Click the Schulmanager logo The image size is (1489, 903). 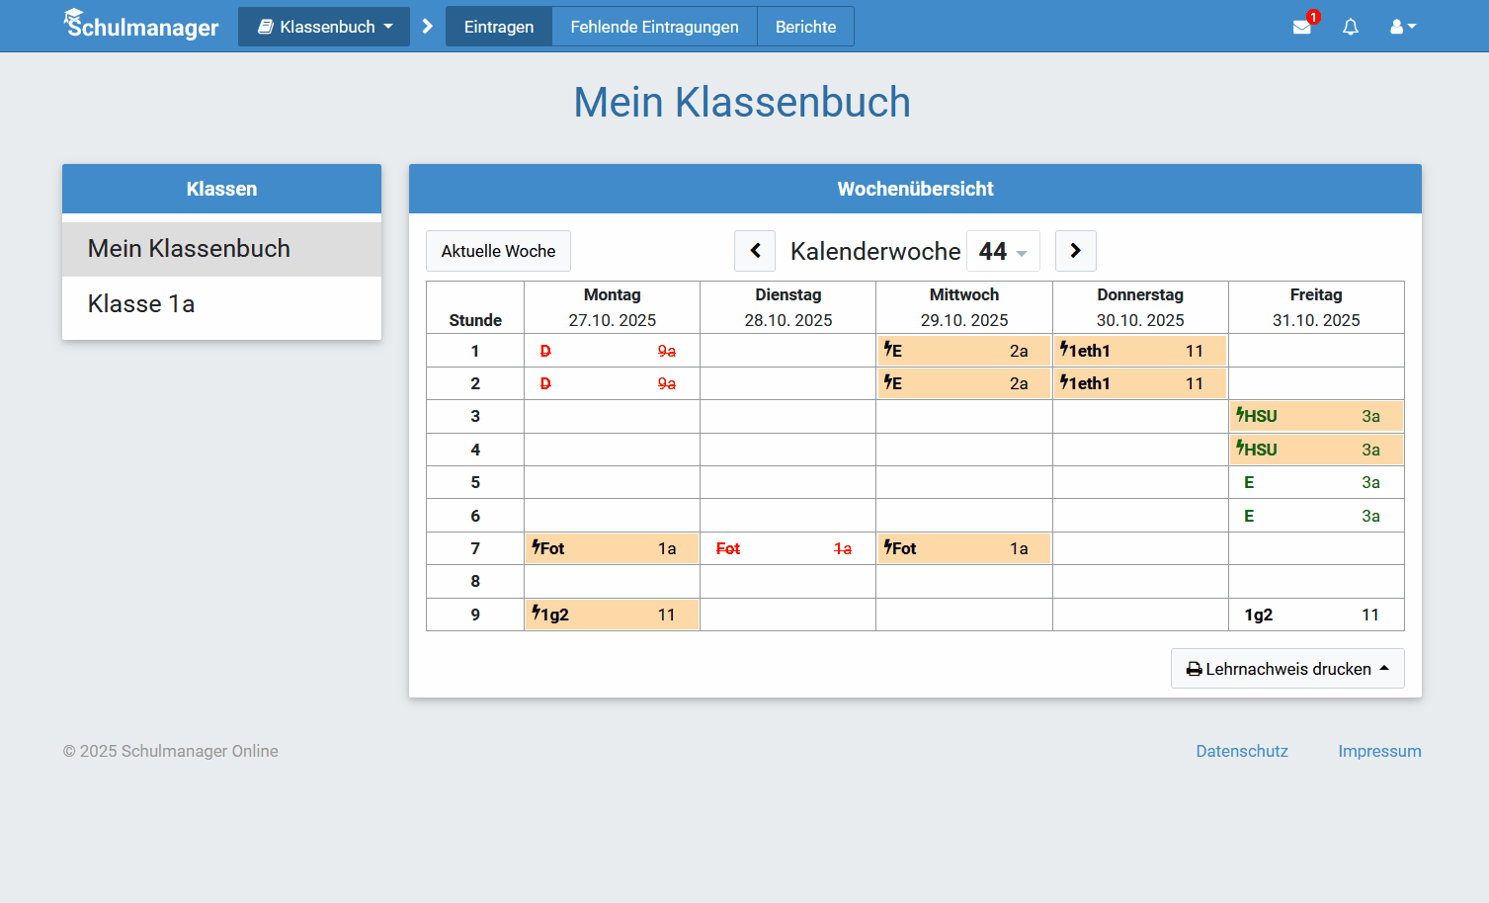140,26
